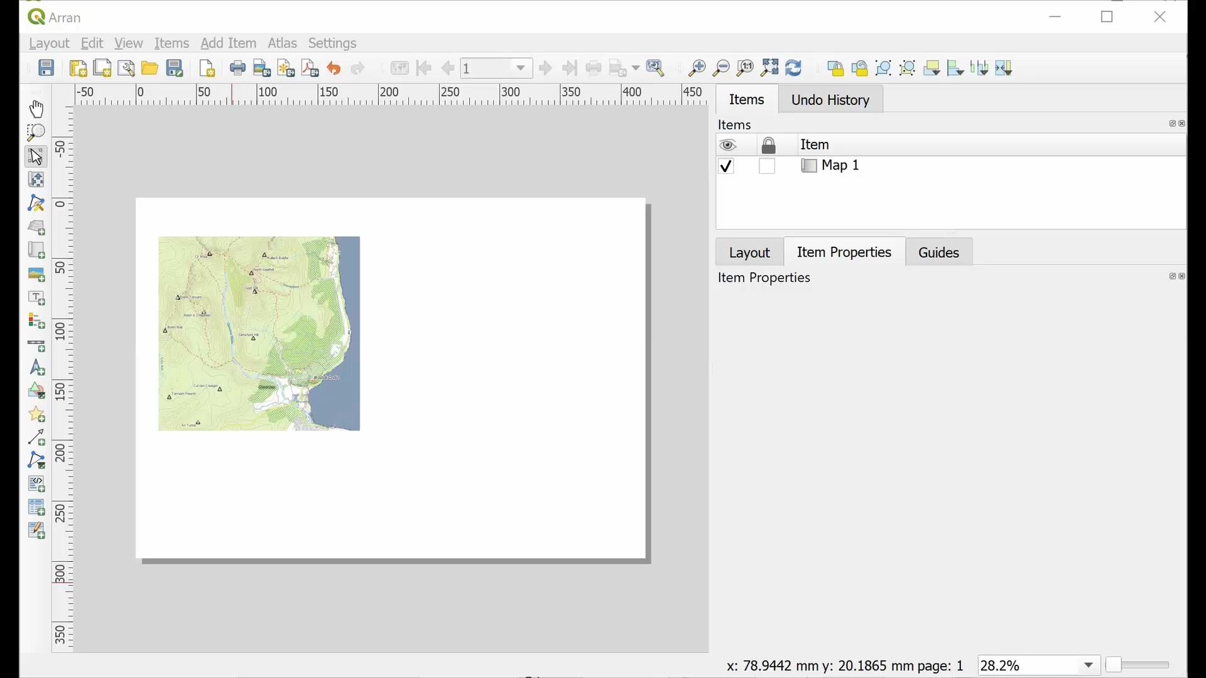
Task: Click the eye column header in Items panel
Action: pos(728,144)
